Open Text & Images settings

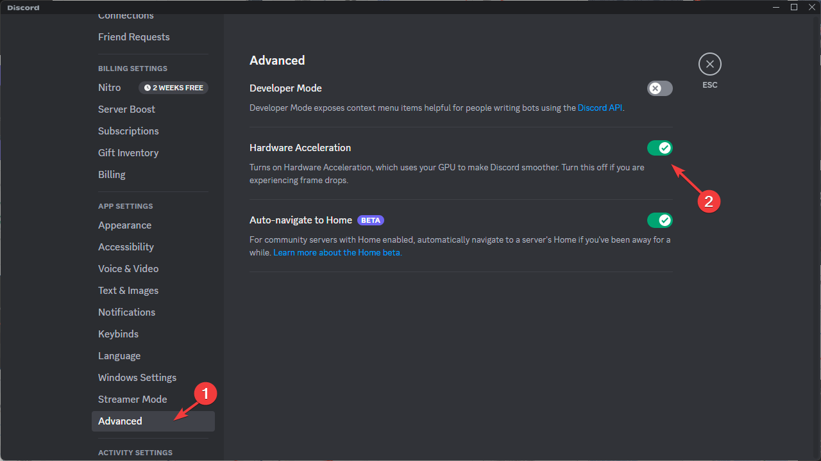(128, 290)
